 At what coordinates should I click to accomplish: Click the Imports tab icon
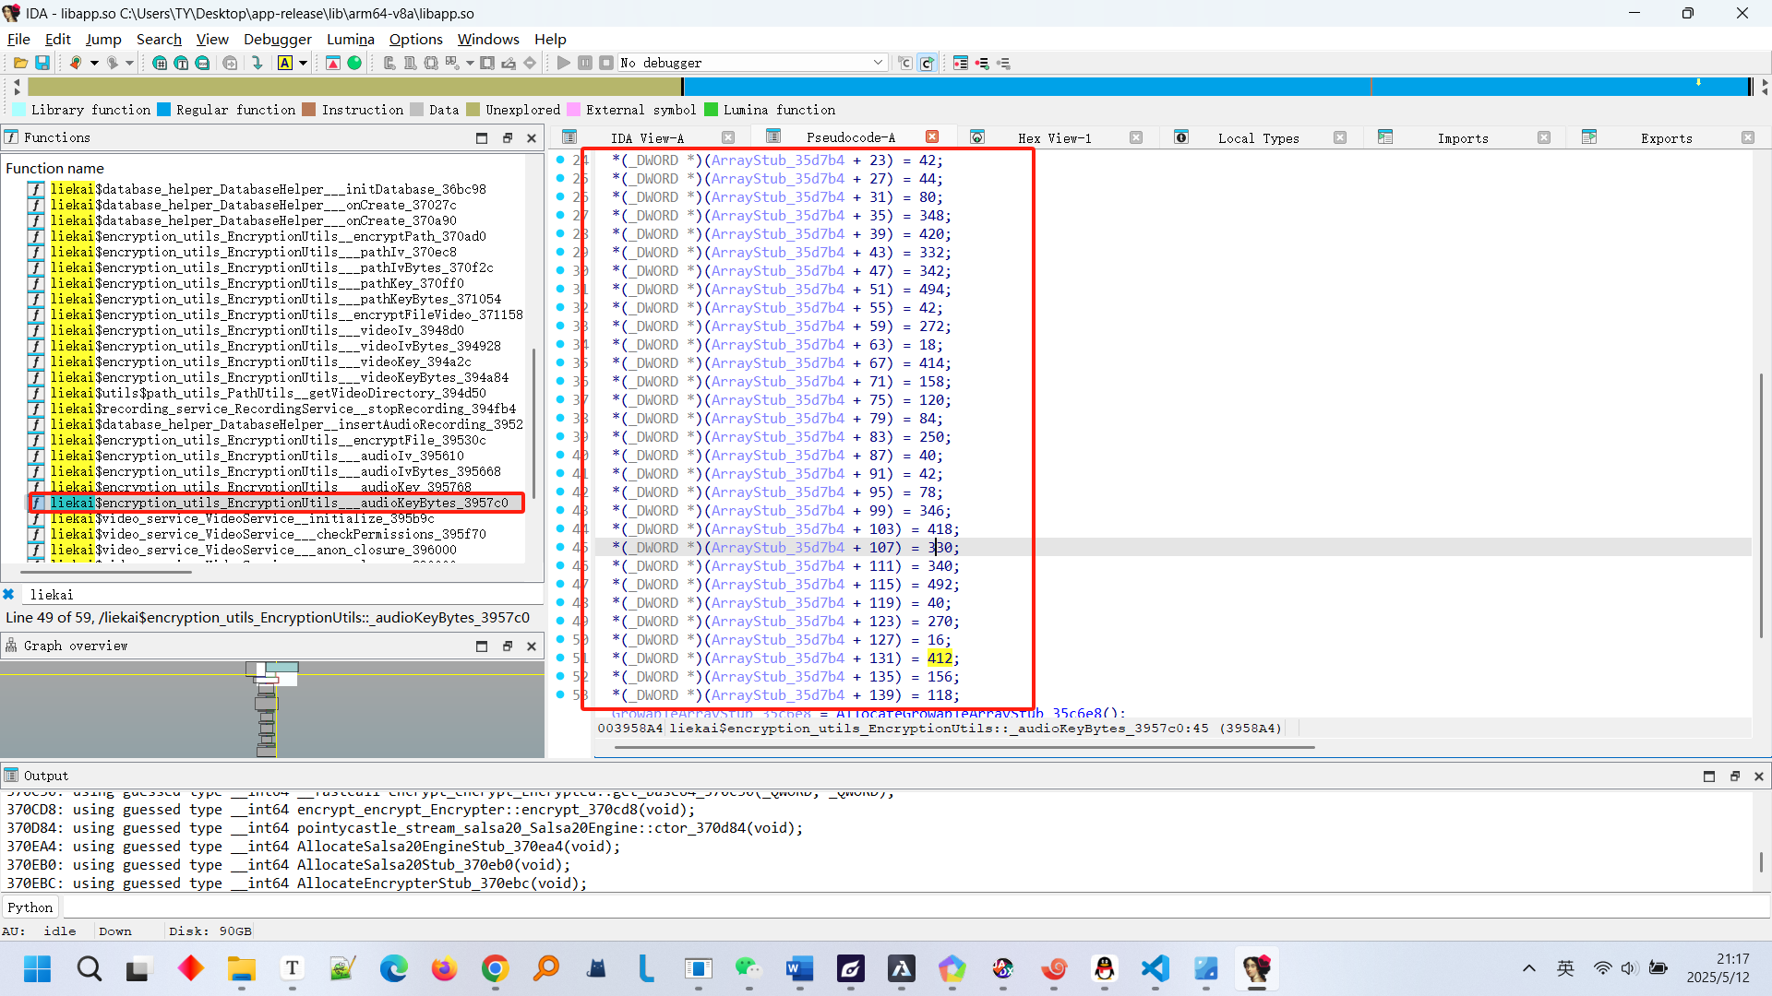coord(1385,137)
